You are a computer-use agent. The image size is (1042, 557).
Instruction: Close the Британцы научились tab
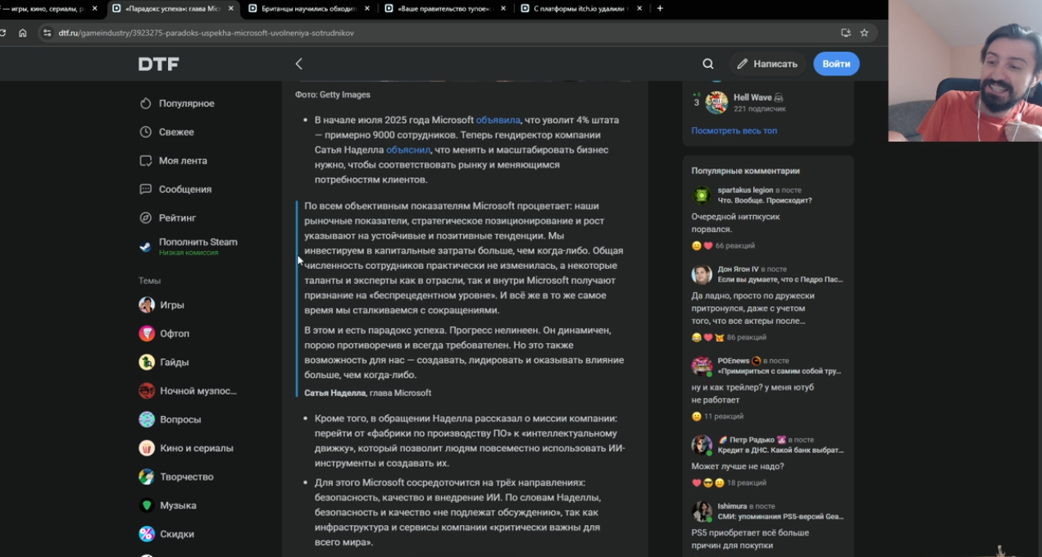[x=366, y=8]
